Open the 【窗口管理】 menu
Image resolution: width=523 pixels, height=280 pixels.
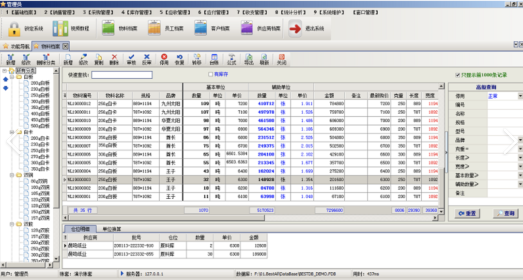click(366, 12)
